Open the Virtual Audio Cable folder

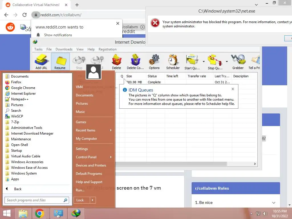click(x=25, y=156)
